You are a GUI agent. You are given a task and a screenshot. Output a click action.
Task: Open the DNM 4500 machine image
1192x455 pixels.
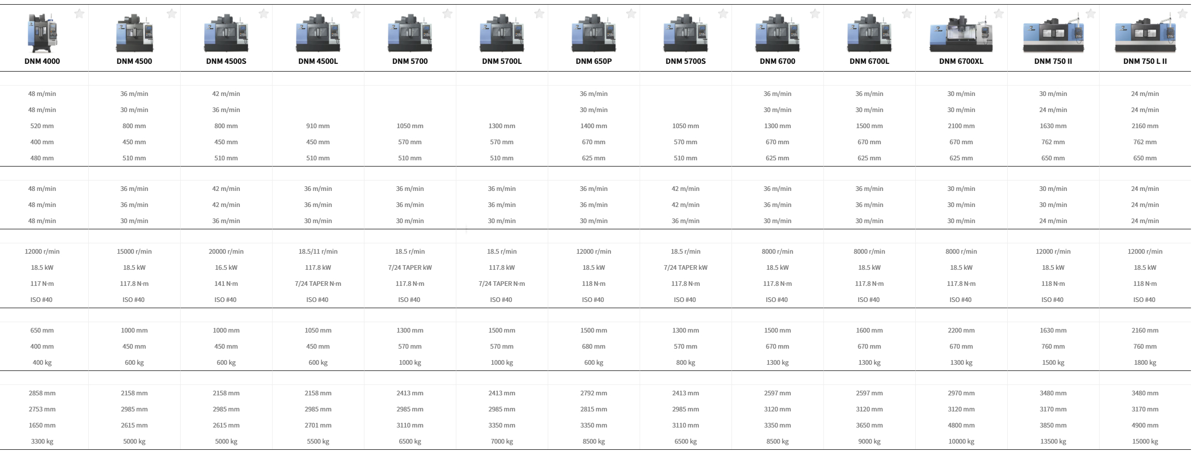coord(134,33)
